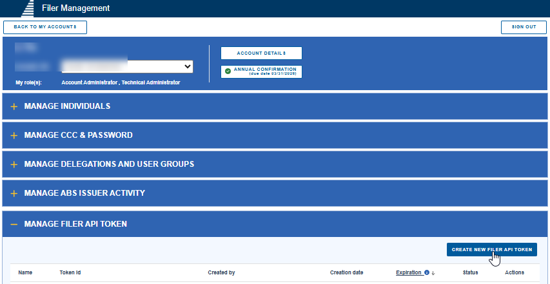
Task: Click the minus icon beside Manage Filer API Token
Action: click(14, 224)
